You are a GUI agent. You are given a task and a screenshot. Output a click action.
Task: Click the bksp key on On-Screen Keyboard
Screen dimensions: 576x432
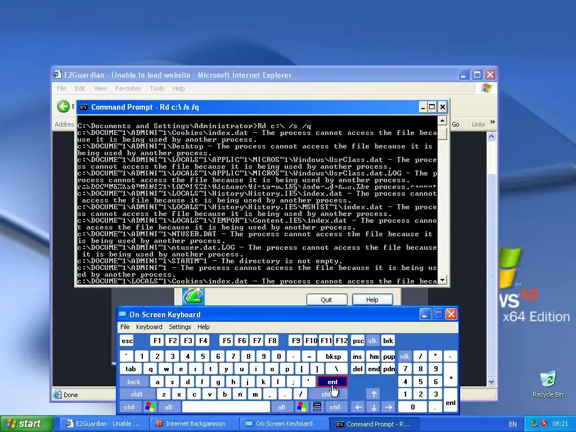(333, 356)
